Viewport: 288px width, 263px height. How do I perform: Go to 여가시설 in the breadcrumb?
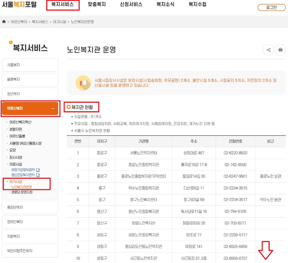[60, 22]
